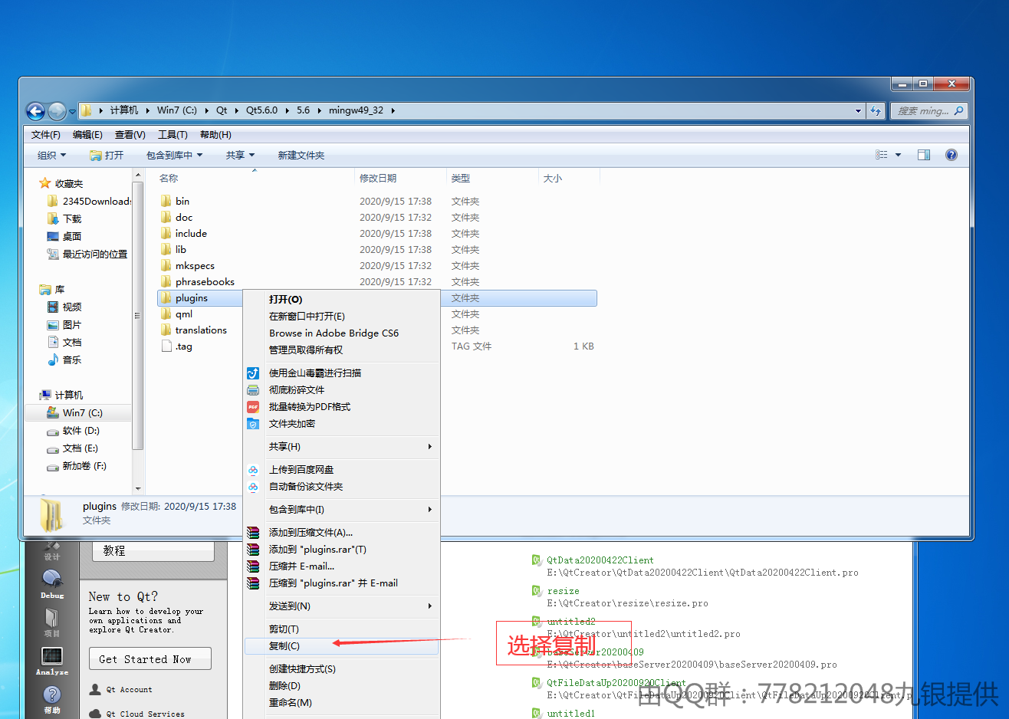Click the folder encryption shield icon in context menu

coord(253,424)
